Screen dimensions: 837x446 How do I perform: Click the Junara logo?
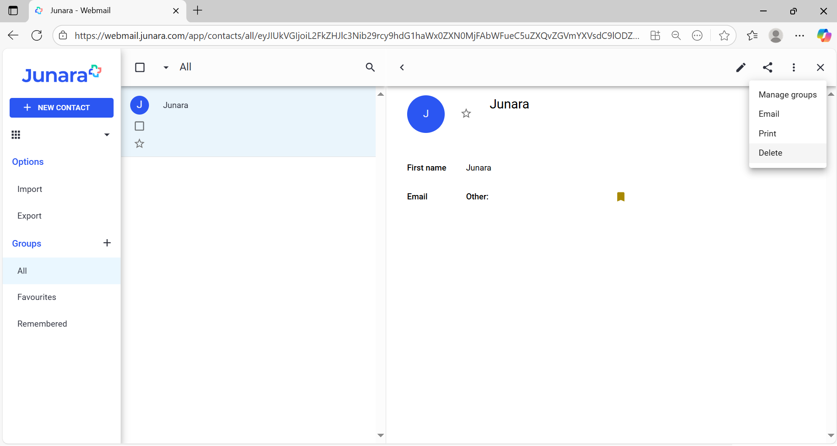pos(62,74)
